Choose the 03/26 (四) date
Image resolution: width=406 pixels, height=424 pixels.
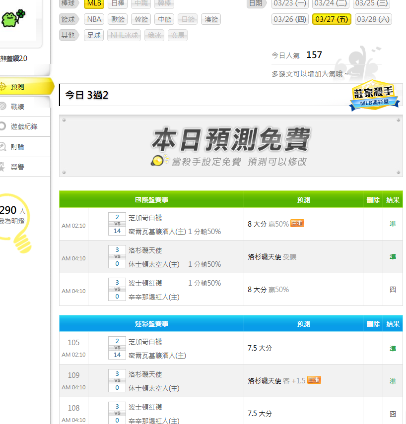click(290, 19)
